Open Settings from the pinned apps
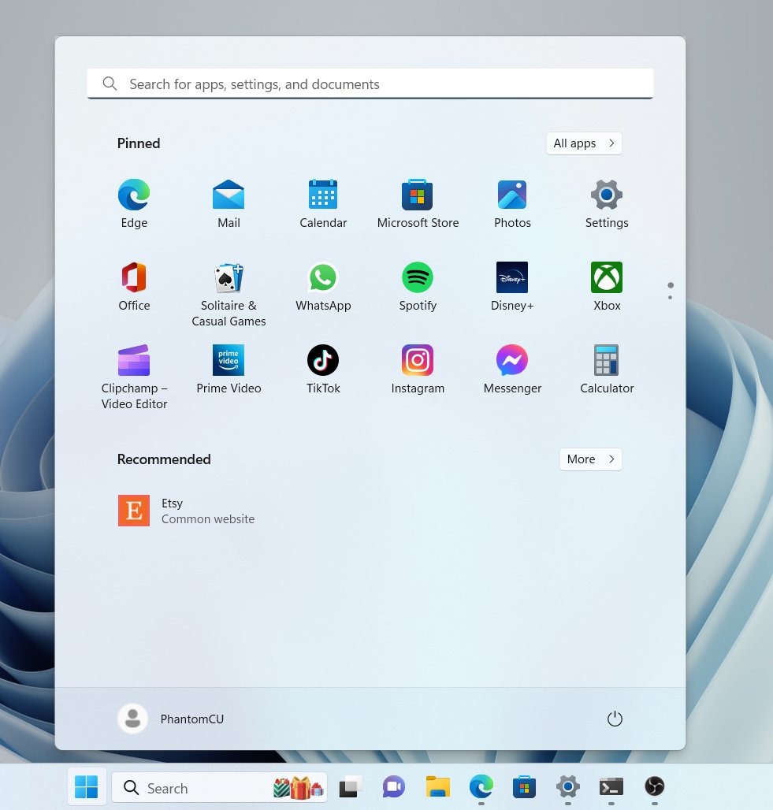 (x=607, y=203)
